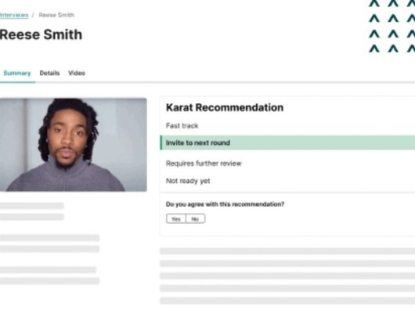Click the agree with recommendation question text
The width and height of the screenshot is (415, 310).
point(225,204)
